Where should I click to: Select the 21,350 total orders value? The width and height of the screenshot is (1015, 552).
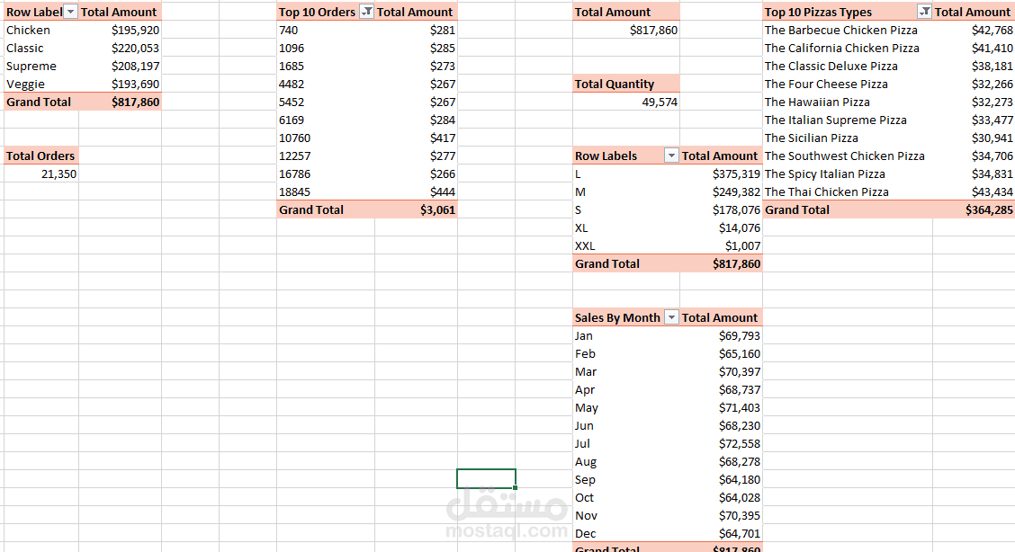pos(41,174)
